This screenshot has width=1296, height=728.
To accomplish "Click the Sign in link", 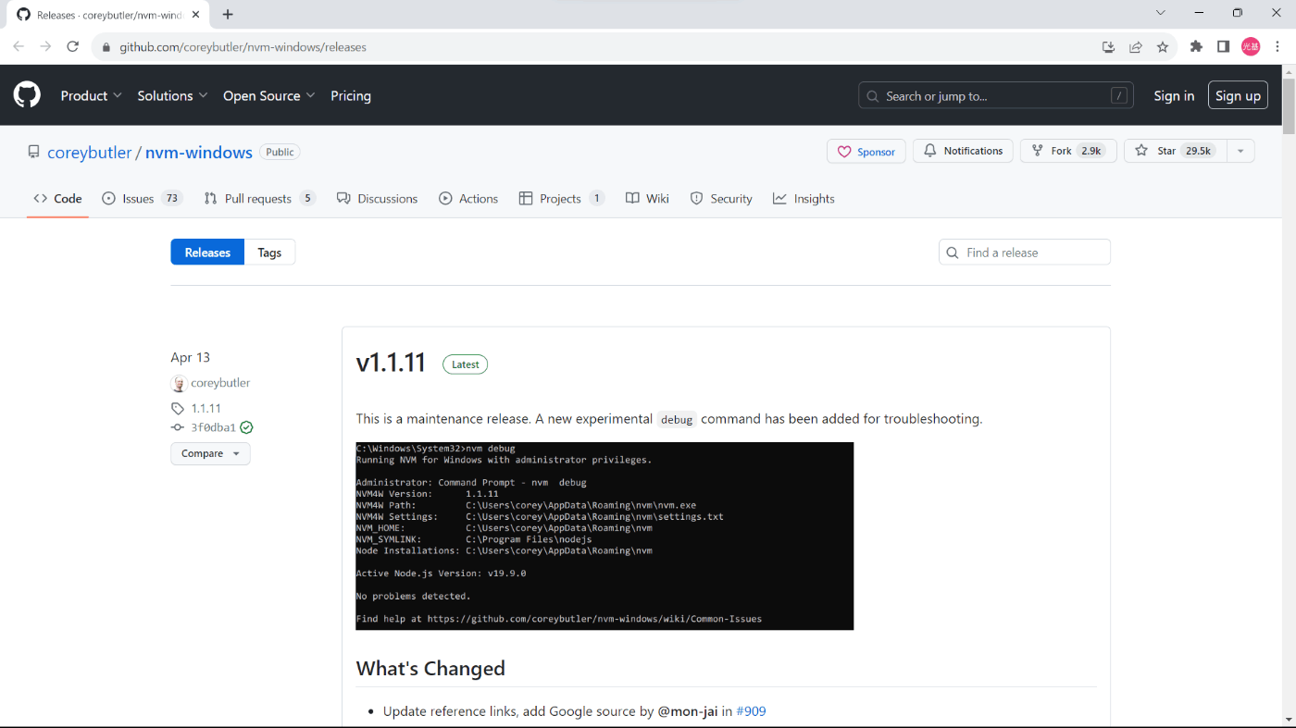I will [1174, 95].
